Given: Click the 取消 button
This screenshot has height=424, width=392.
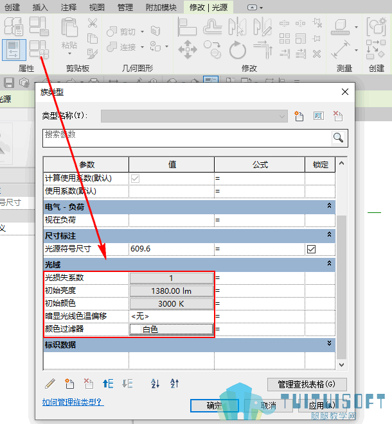Looking at the screenshot, I should coord(268,405).
